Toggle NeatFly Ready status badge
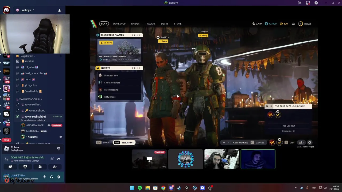This screenshot has height=192, width=342. point(163,41)
